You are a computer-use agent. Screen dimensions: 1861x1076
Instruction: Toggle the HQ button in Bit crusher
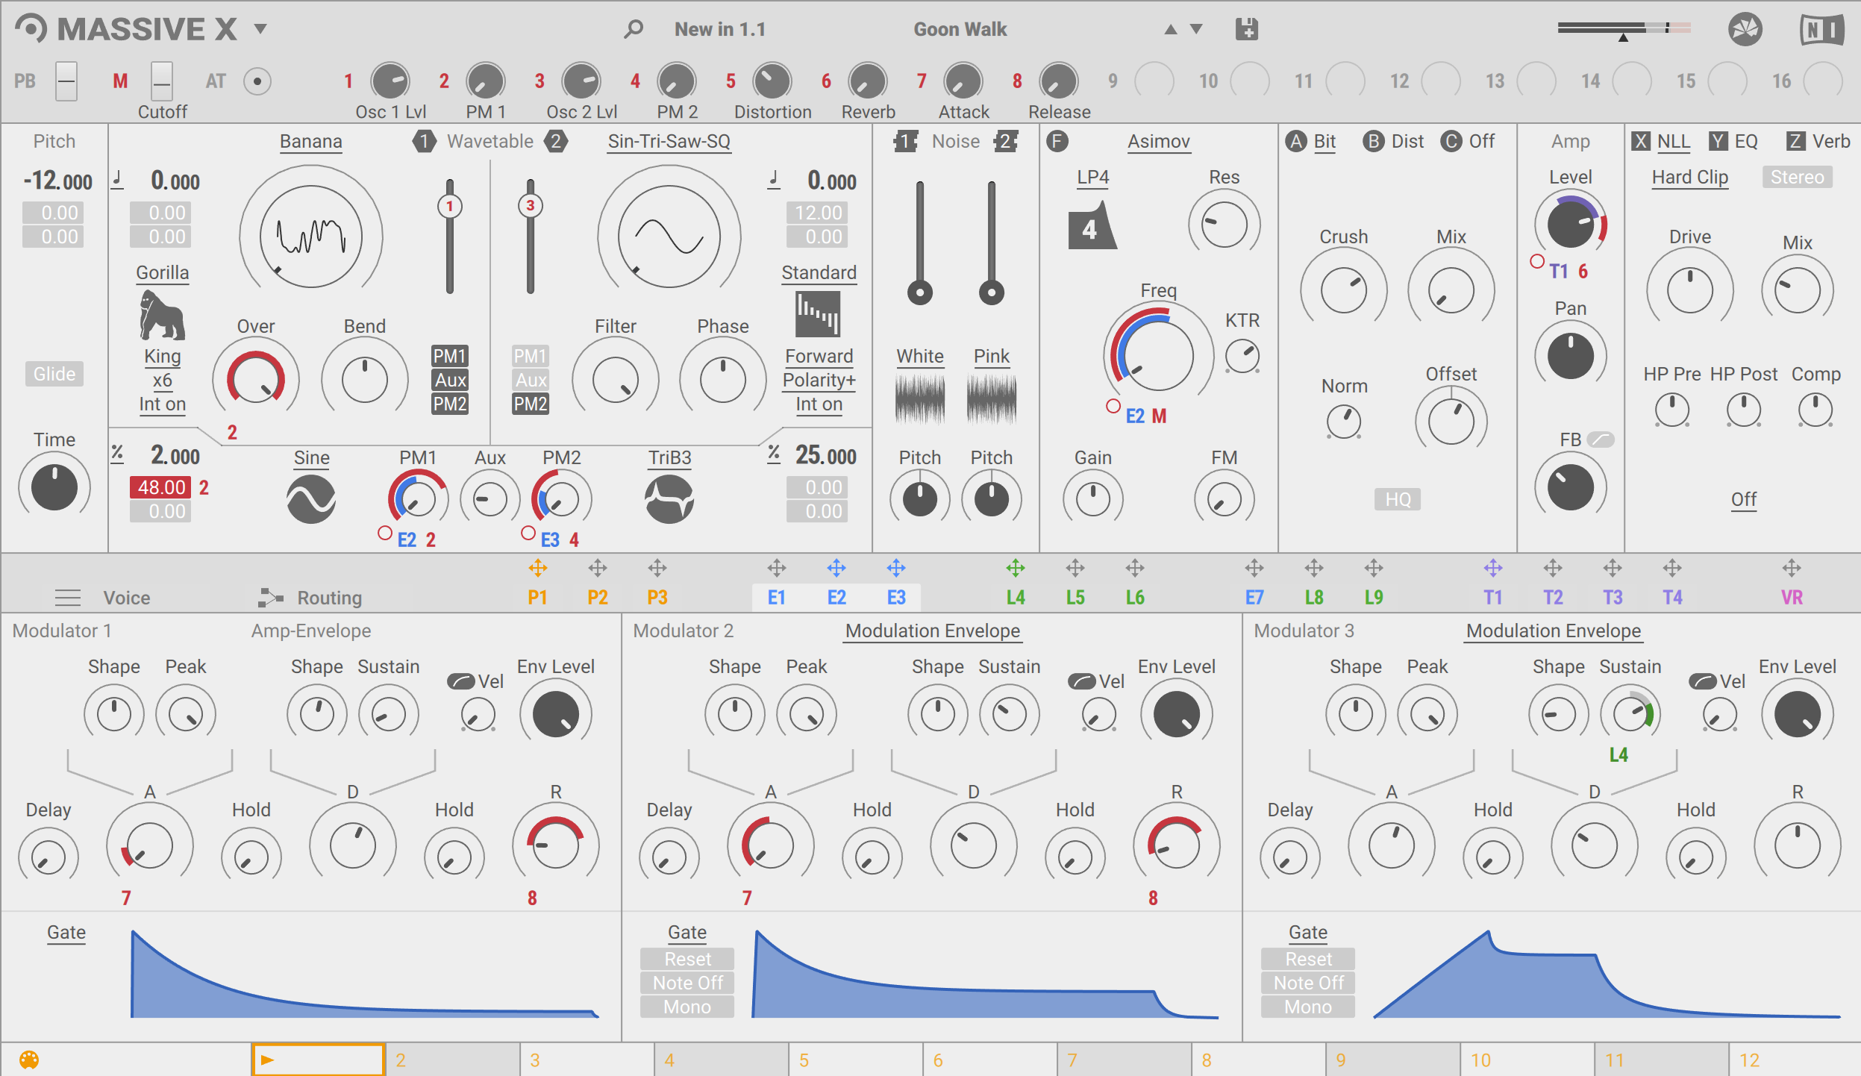(x=1397, y=499)
